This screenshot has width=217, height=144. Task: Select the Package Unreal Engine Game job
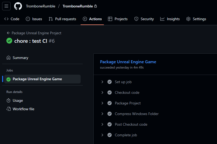pyautogui.click(x=42, y=79)
